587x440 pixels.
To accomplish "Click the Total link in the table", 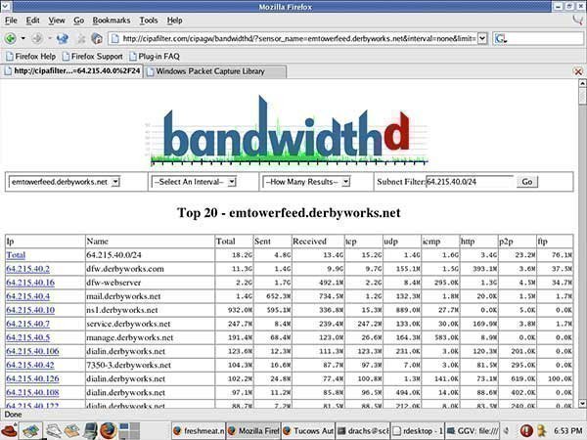I will point(19,254).
